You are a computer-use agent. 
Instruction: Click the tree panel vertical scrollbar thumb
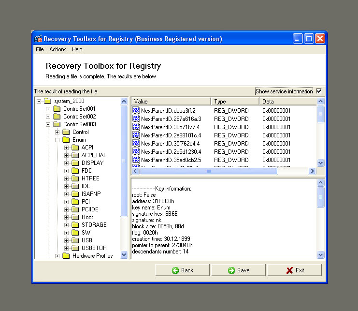coord(124,161)
